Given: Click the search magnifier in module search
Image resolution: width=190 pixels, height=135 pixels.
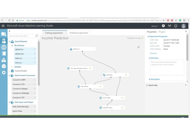Looking at the screenshot, I should point(37,36).
